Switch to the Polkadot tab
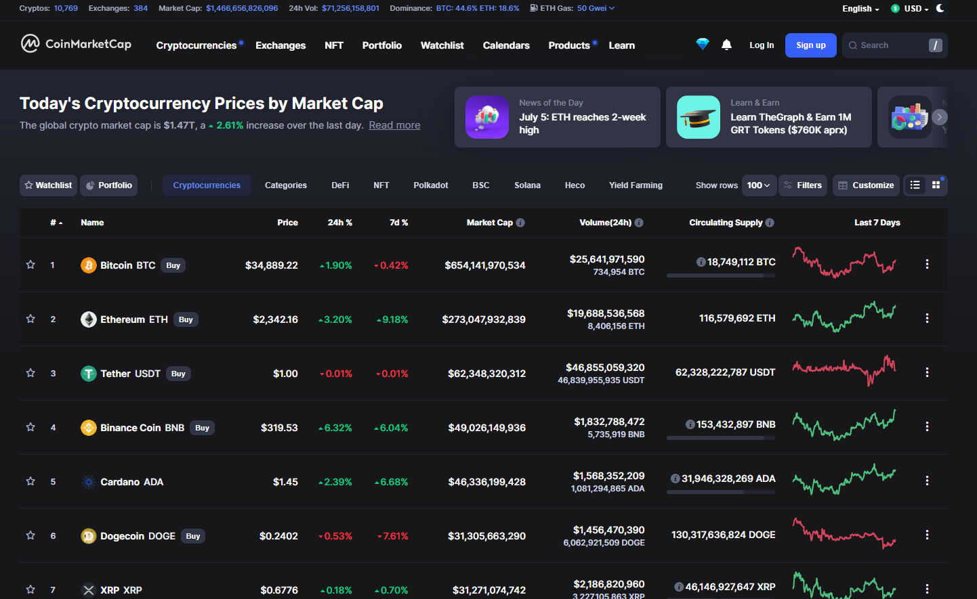Image resolution: width=977 pixels, height=599 pixels. pos(431,185)
